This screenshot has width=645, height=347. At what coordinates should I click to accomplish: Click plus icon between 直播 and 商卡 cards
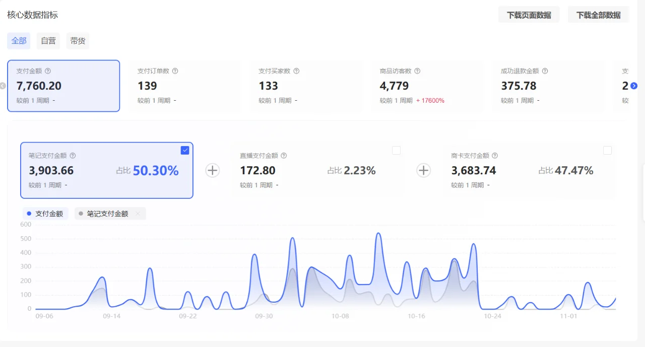[x=424, y=170]
